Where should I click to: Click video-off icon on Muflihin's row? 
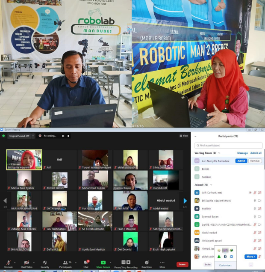point(259,209)
